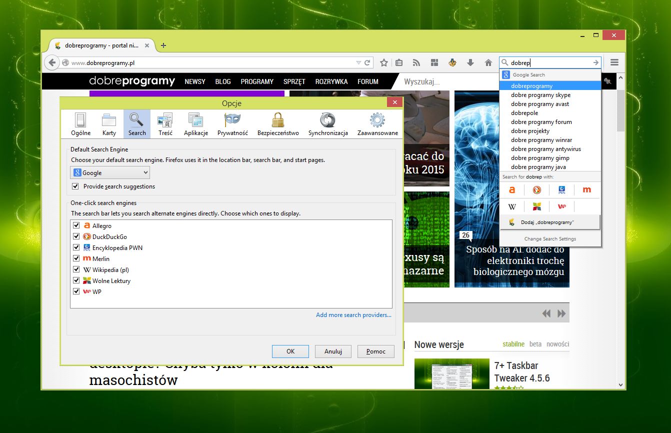This screenshot has width=671, height=433.
Task: Go to the home page icon
Action: [x=488, y=62]
